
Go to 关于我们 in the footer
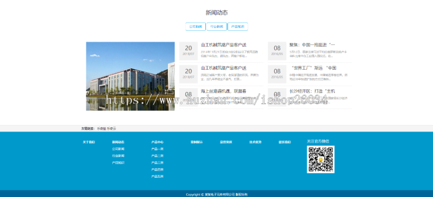(89, 142)
